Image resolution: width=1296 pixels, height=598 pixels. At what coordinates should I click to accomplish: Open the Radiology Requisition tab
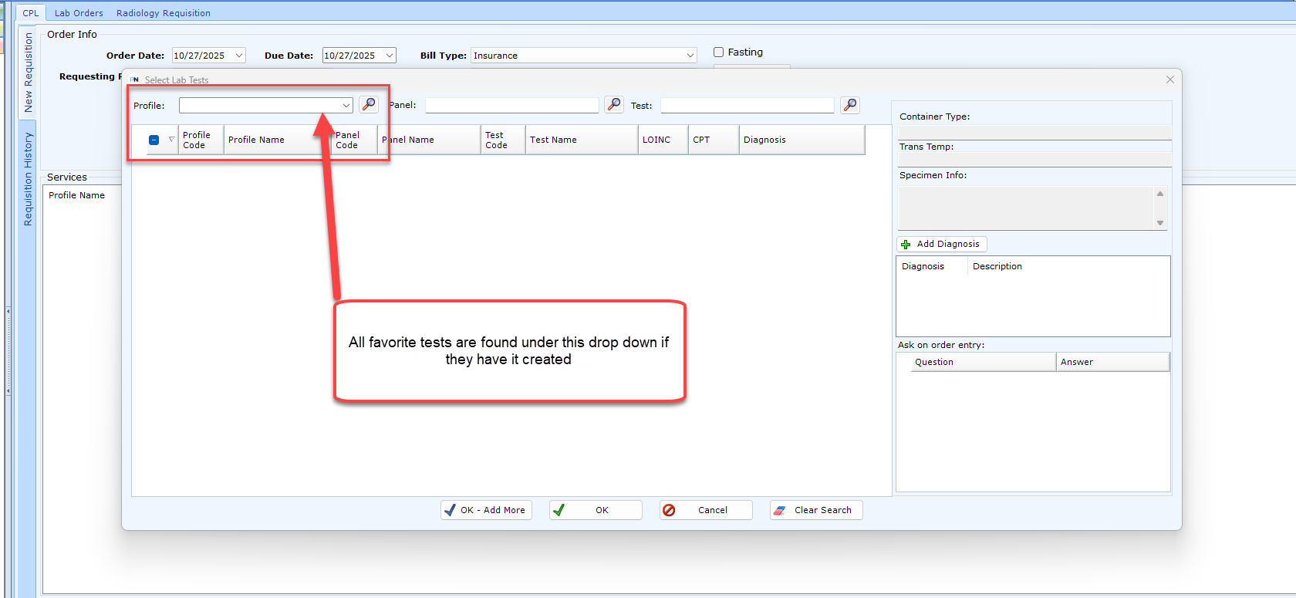pos(163,13)
